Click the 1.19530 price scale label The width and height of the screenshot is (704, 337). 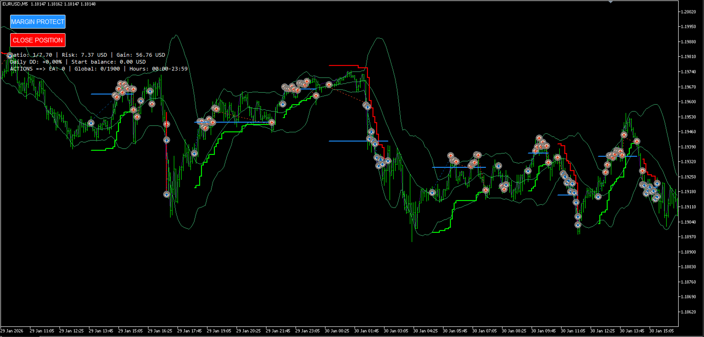click(x=688, y=117)
